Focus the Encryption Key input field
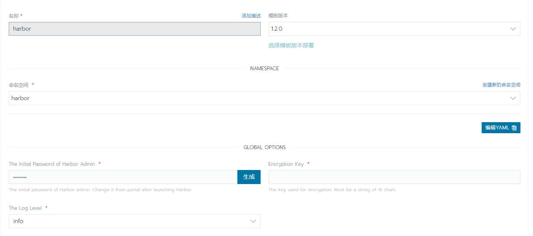Viewport: 533px width, 236px height. tap(395, 177)
